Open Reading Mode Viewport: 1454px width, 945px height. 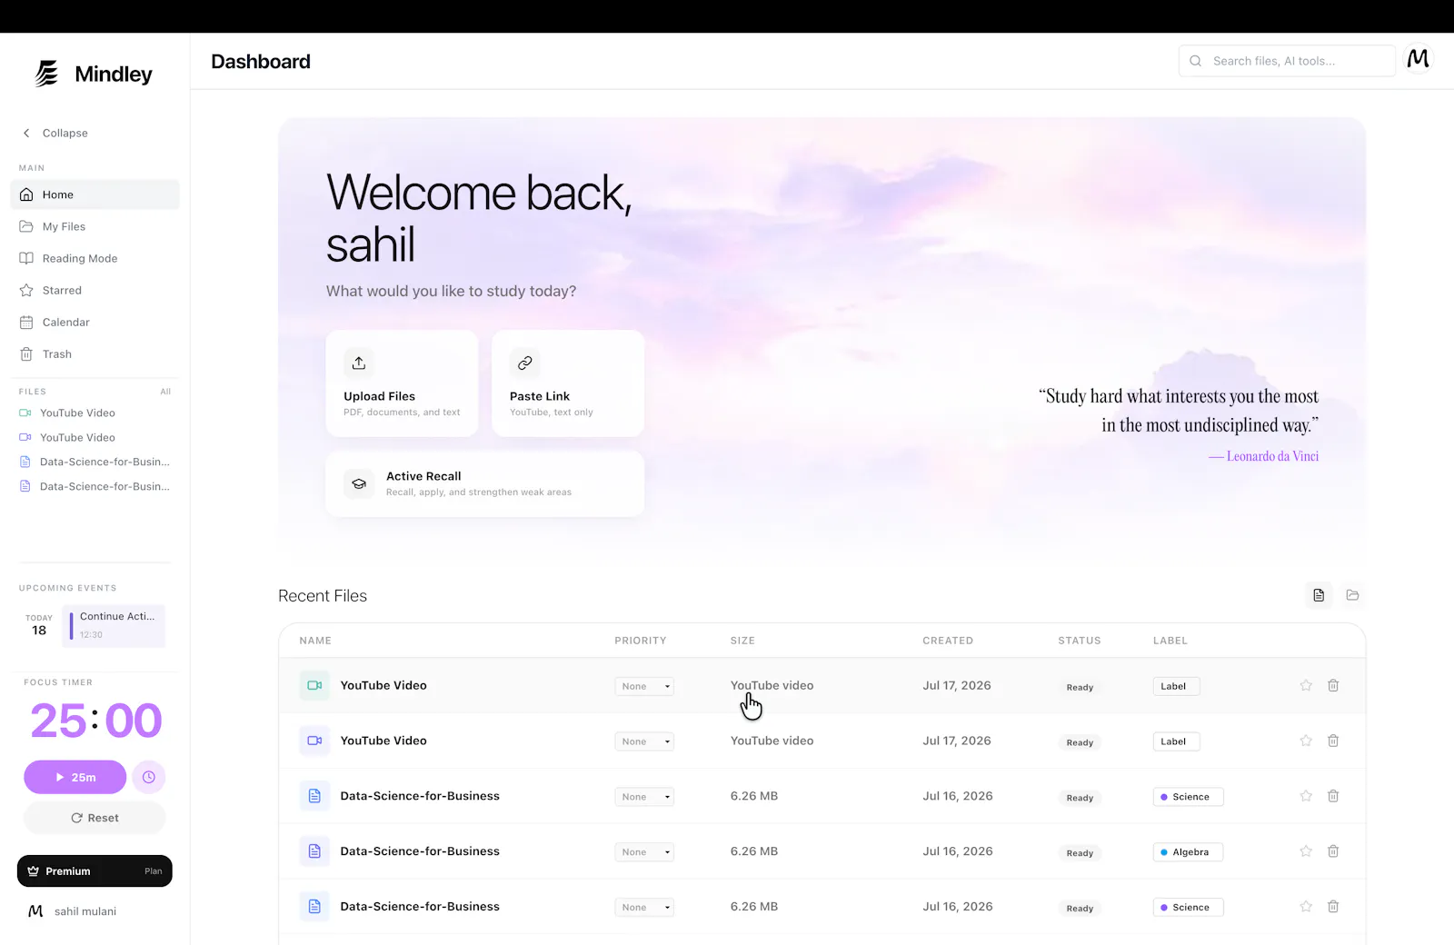point(95,258)
